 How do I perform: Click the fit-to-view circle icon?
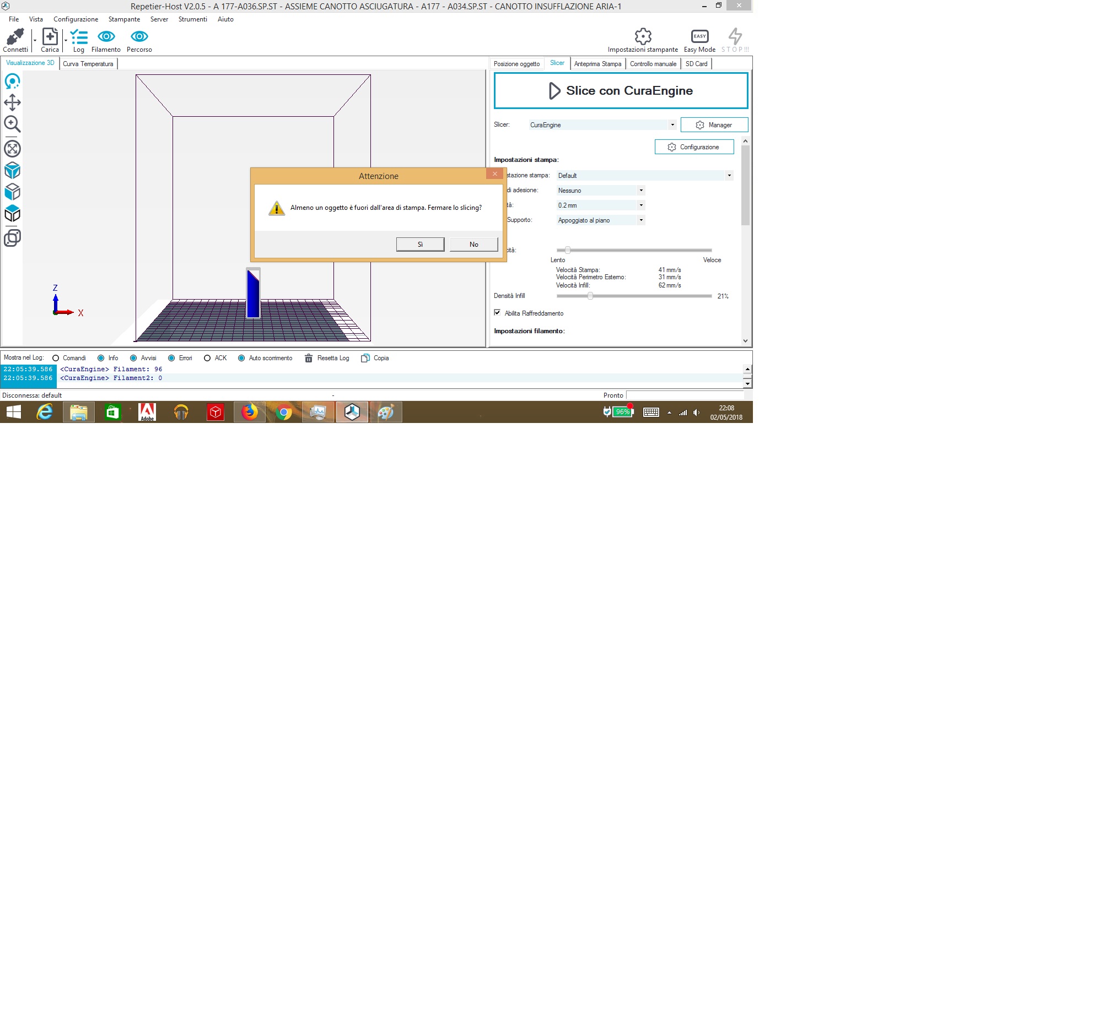click(x=12, y=149)
